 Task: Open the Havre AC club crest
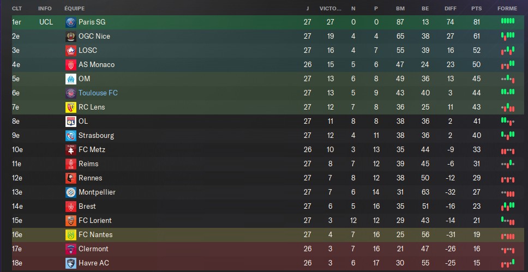(71, 263)
